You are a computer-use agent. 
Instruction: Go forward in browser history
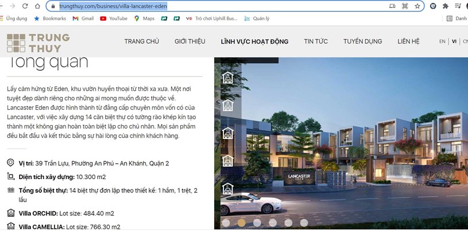click(13, 6)
